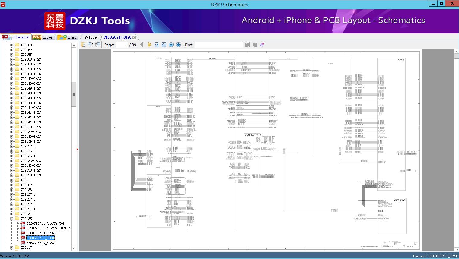The image size is (459, 259).
Task: Click the find previous icon
Action: click(247, 45)
